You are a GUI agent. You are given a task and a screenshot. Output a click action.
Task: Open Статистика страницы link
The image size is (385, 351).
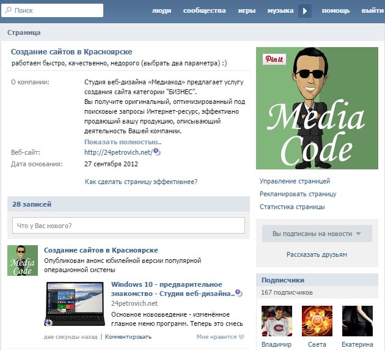pos(292,207)
